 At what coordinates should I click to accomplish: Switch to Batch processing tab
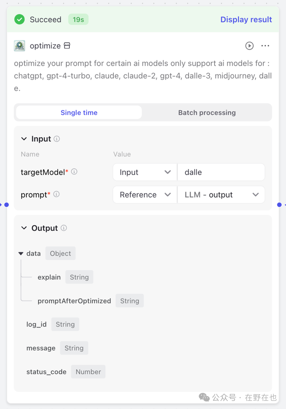click(x=207, y=113)
